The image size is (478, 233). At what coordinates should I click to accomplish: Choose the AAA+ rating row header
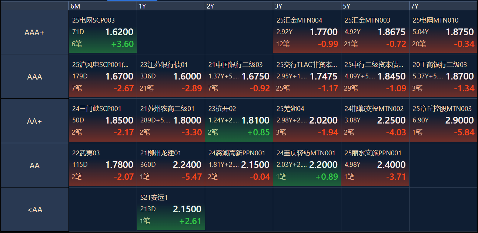coord(34,33)
